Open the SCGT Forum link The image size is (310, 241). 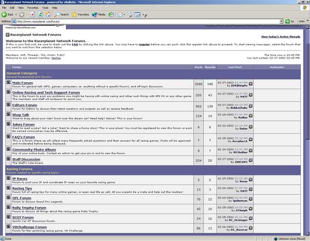(23, 217)
